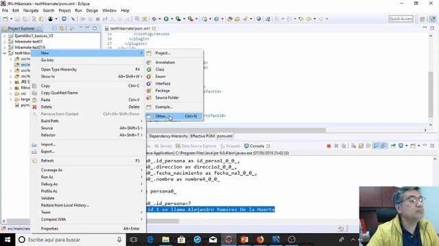Click the red Terminate button in Console

coord(329,146)
